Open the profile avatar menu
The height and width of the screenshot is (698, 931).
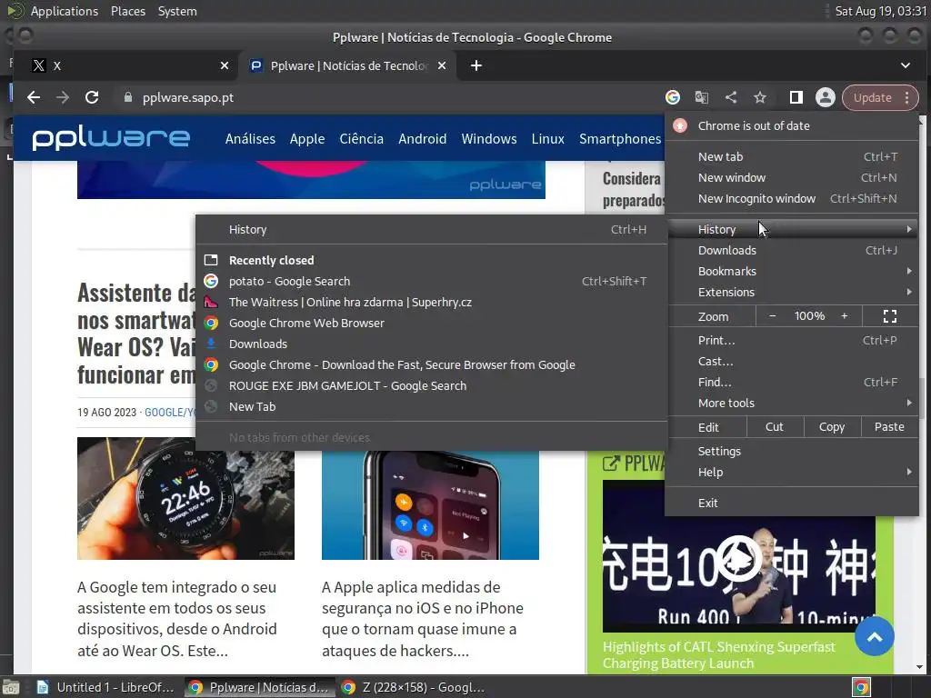coord(826,97)
